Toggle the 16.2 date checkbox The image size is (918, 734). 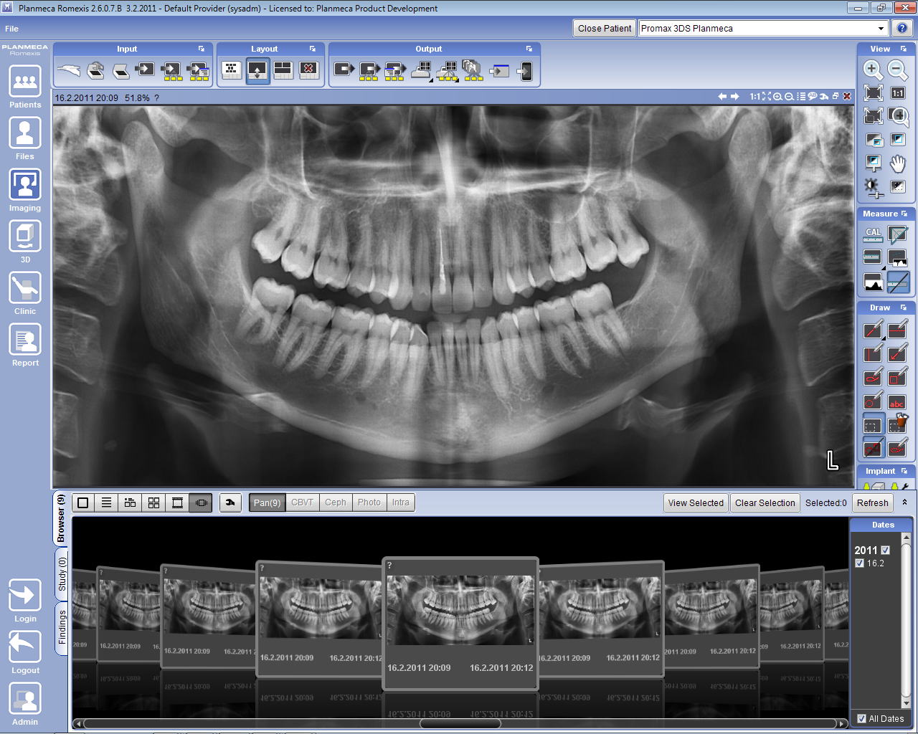860,563
